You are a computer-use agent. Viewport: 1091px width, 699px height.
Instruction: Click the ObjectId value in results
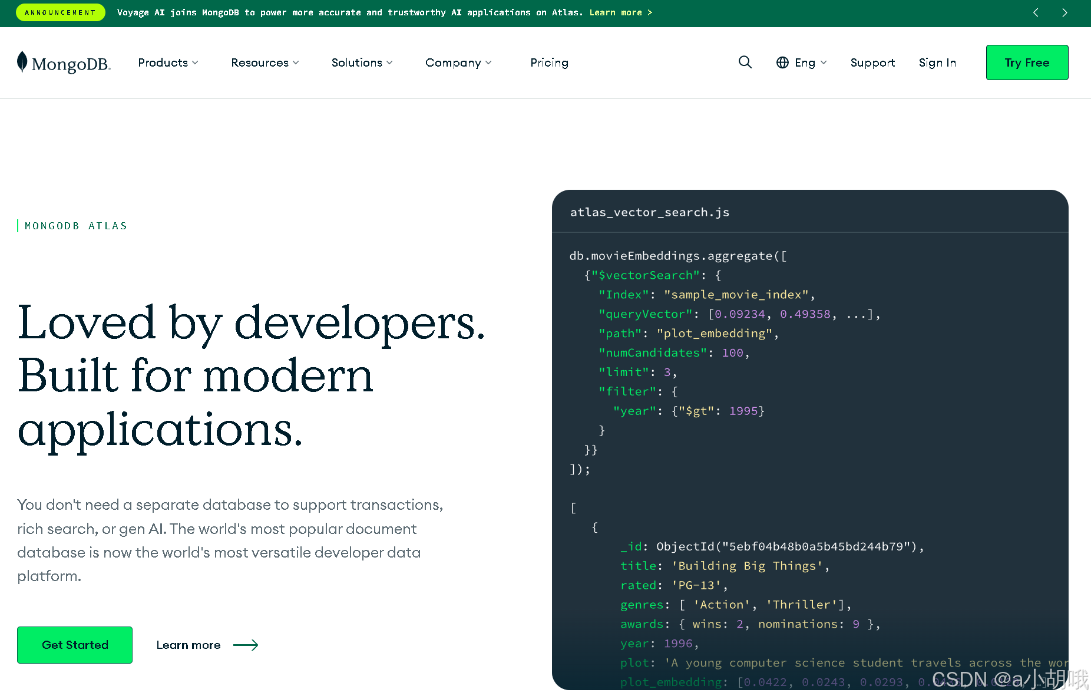coord(786,547)
